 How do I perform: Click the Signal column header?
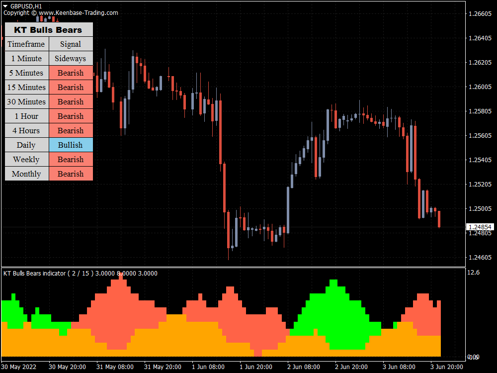tap(71, 44)
